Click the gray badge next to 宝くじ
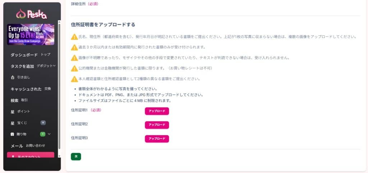The image size is (368, 173). (x=43, y=123)
